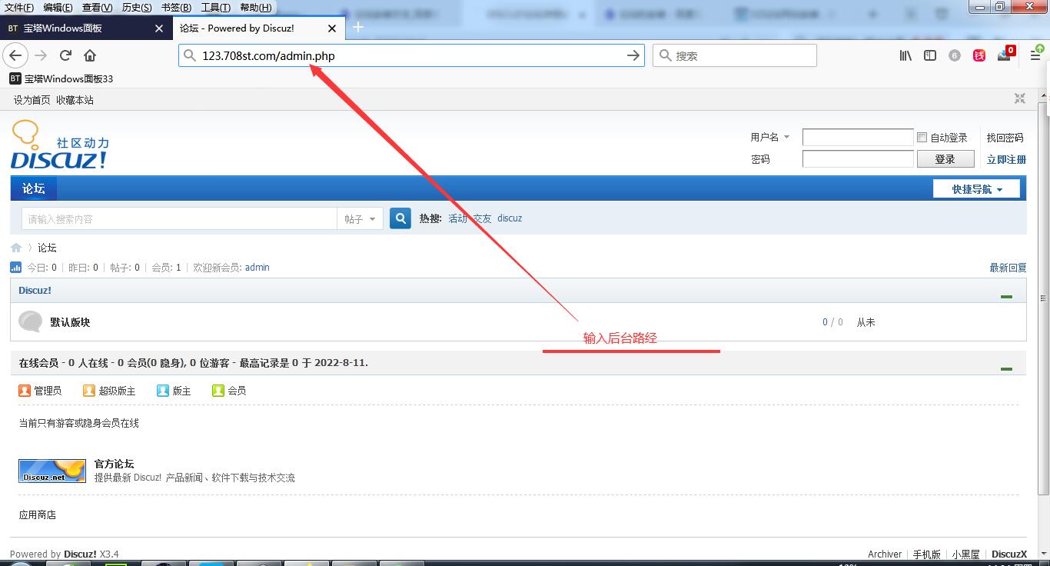
Task: Click the Discuz! 社区动力 logo
Action: pos(60,145)
